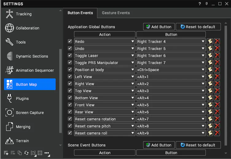Disable the Right View checkbox
The width and height of the screenshot is (231, 159).
70,84
